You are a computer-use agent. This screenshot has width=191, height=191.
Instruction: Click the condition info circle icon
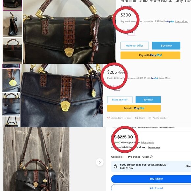151,157
